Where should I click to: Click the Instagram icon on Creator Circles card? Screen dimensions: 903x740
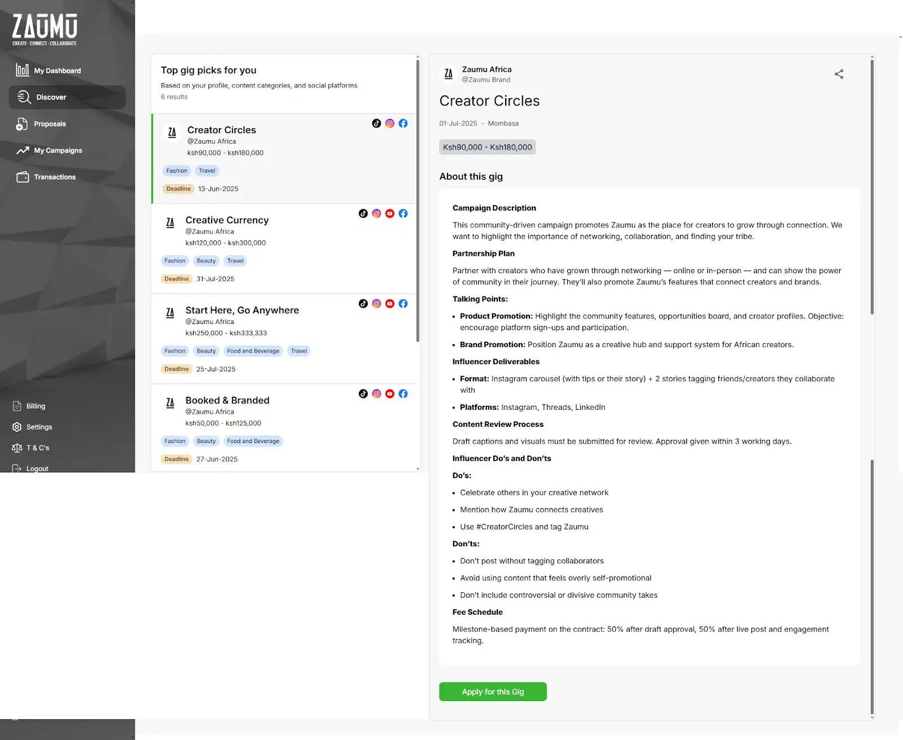click(390, 123)
